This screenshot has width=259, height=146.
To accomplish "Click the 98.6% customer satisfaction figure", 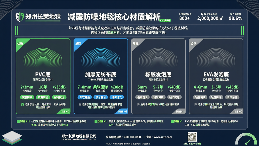I will click(x=235, y=18).
